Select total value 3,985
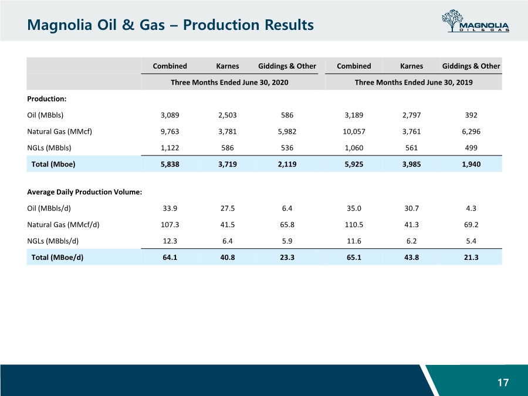528x396 pixels. (x=411, y=164)
